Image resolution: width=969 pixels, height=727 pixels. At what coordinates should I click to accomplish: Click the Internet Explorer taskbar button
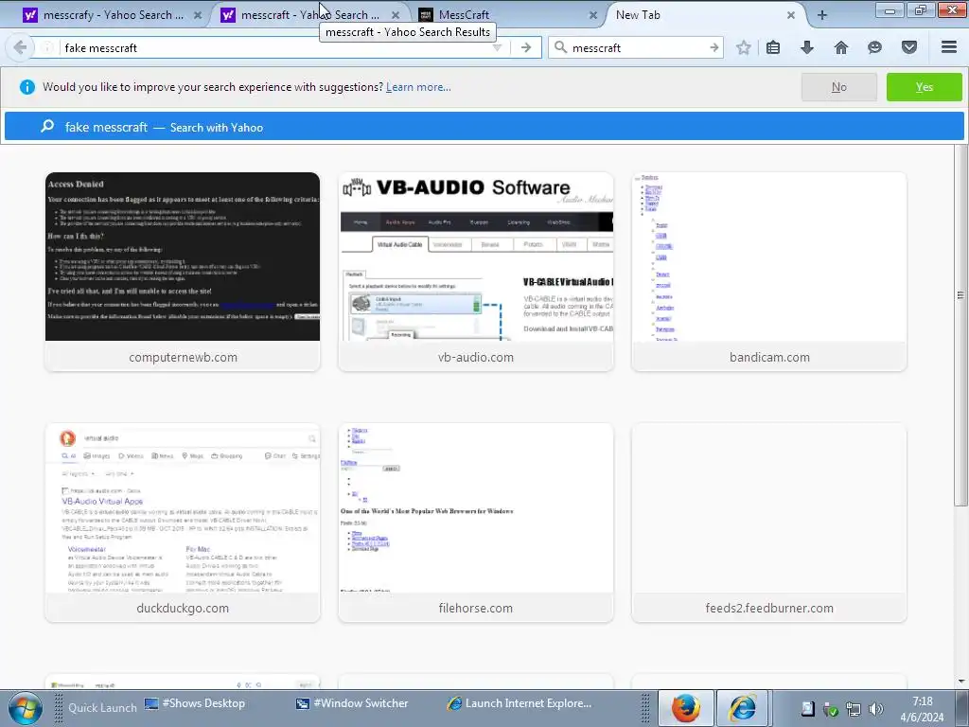point(743,708)
